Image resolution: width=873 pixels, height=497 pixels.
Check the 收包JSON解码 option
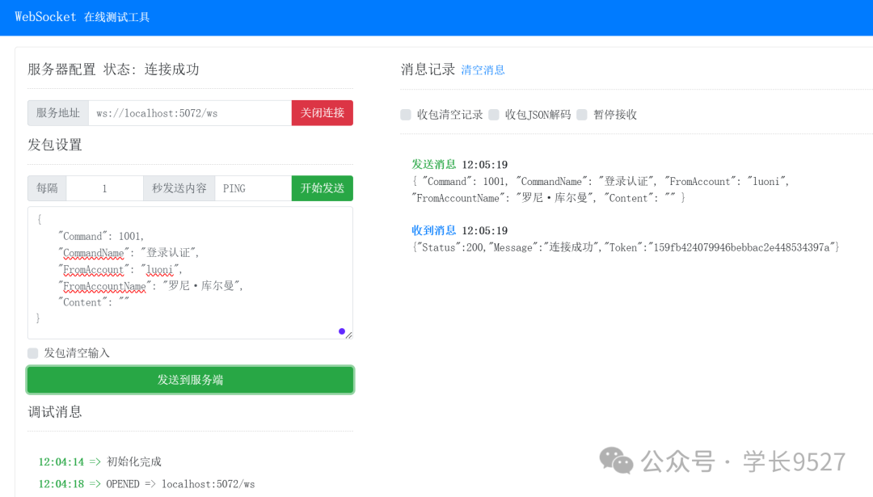coord(494,115)
